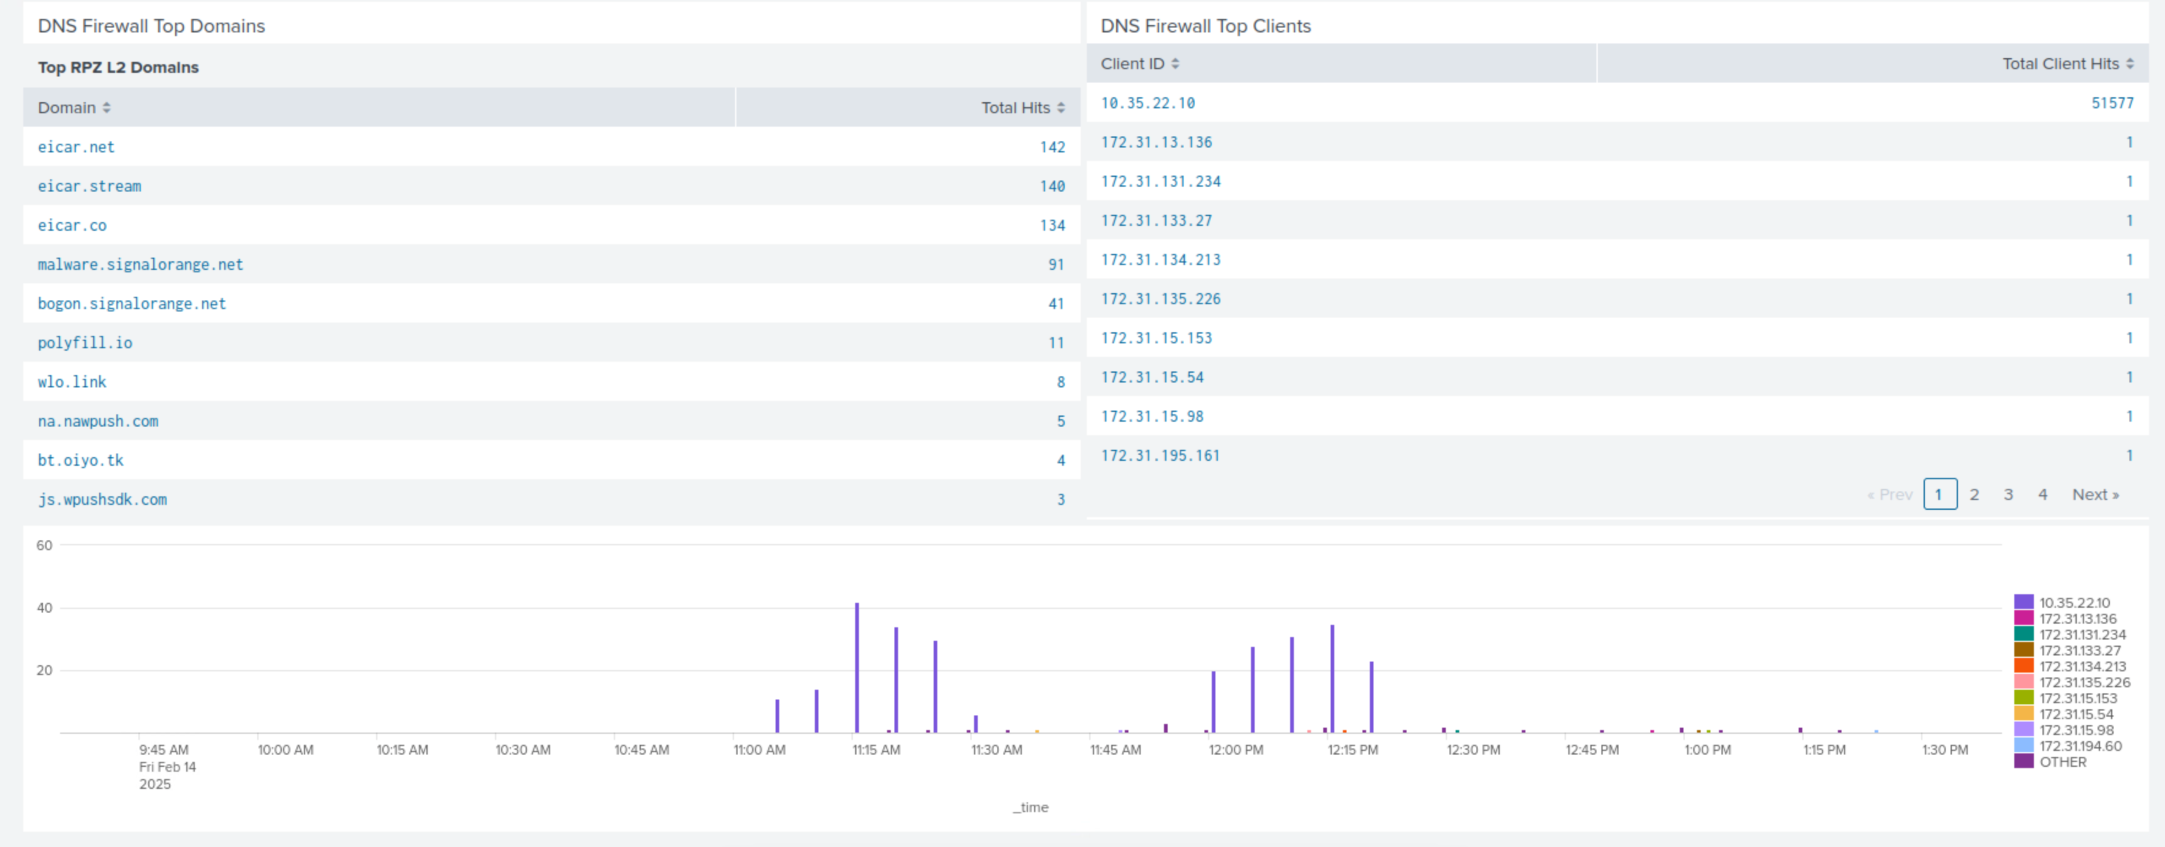Screen dimensions: 2165x847
Task: Click the Total Hits sort arrows
Action: point(1060,108)
